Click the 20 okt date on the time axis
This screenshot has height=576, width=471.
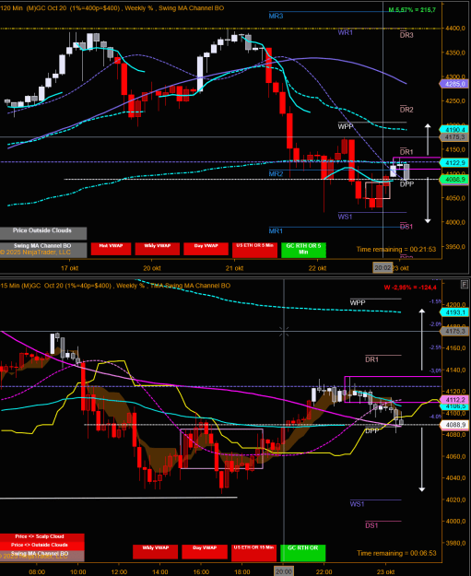point(152,268)
